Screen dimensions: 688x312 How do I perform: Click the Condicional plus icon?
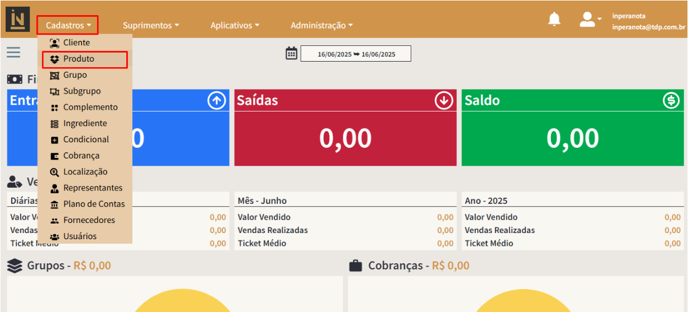point(54,140)
